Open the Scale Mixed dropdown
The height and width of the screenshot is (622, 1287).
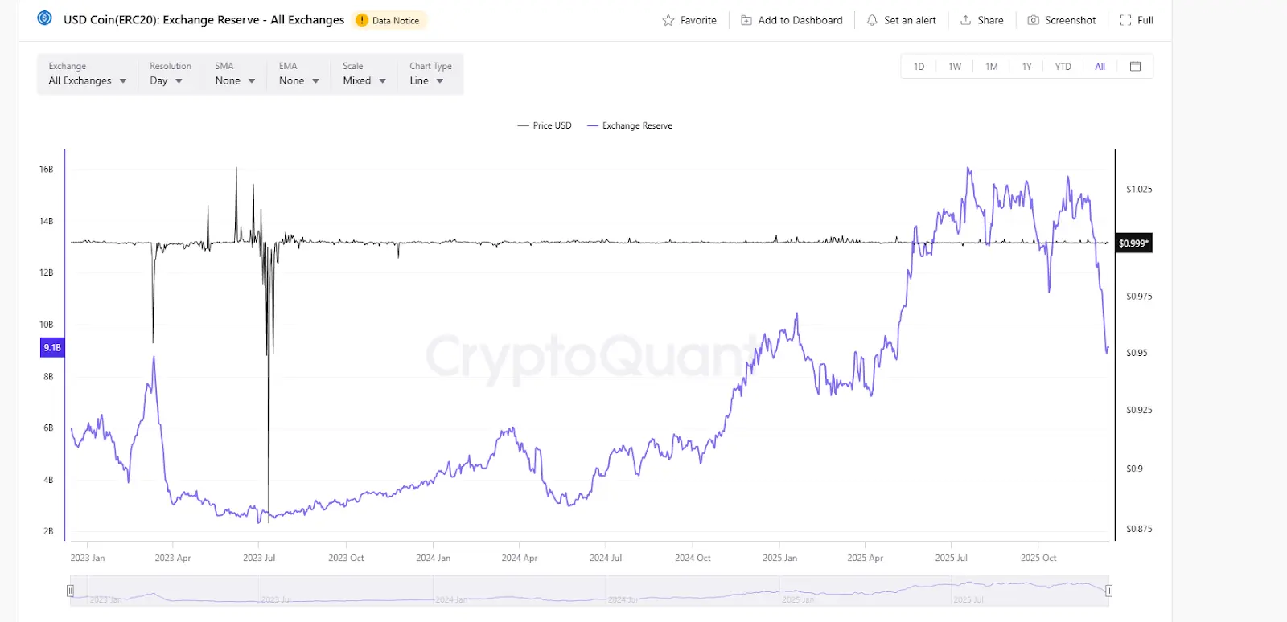(x=364, y=80)
